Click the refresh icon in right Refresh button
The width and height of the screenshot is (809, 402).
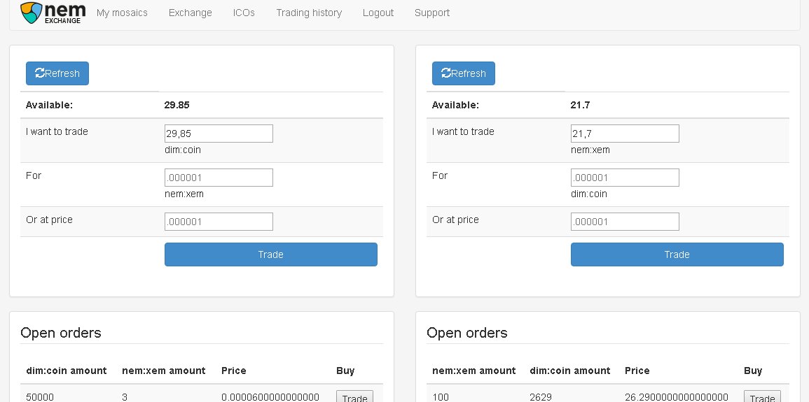[x=445, y=73]
